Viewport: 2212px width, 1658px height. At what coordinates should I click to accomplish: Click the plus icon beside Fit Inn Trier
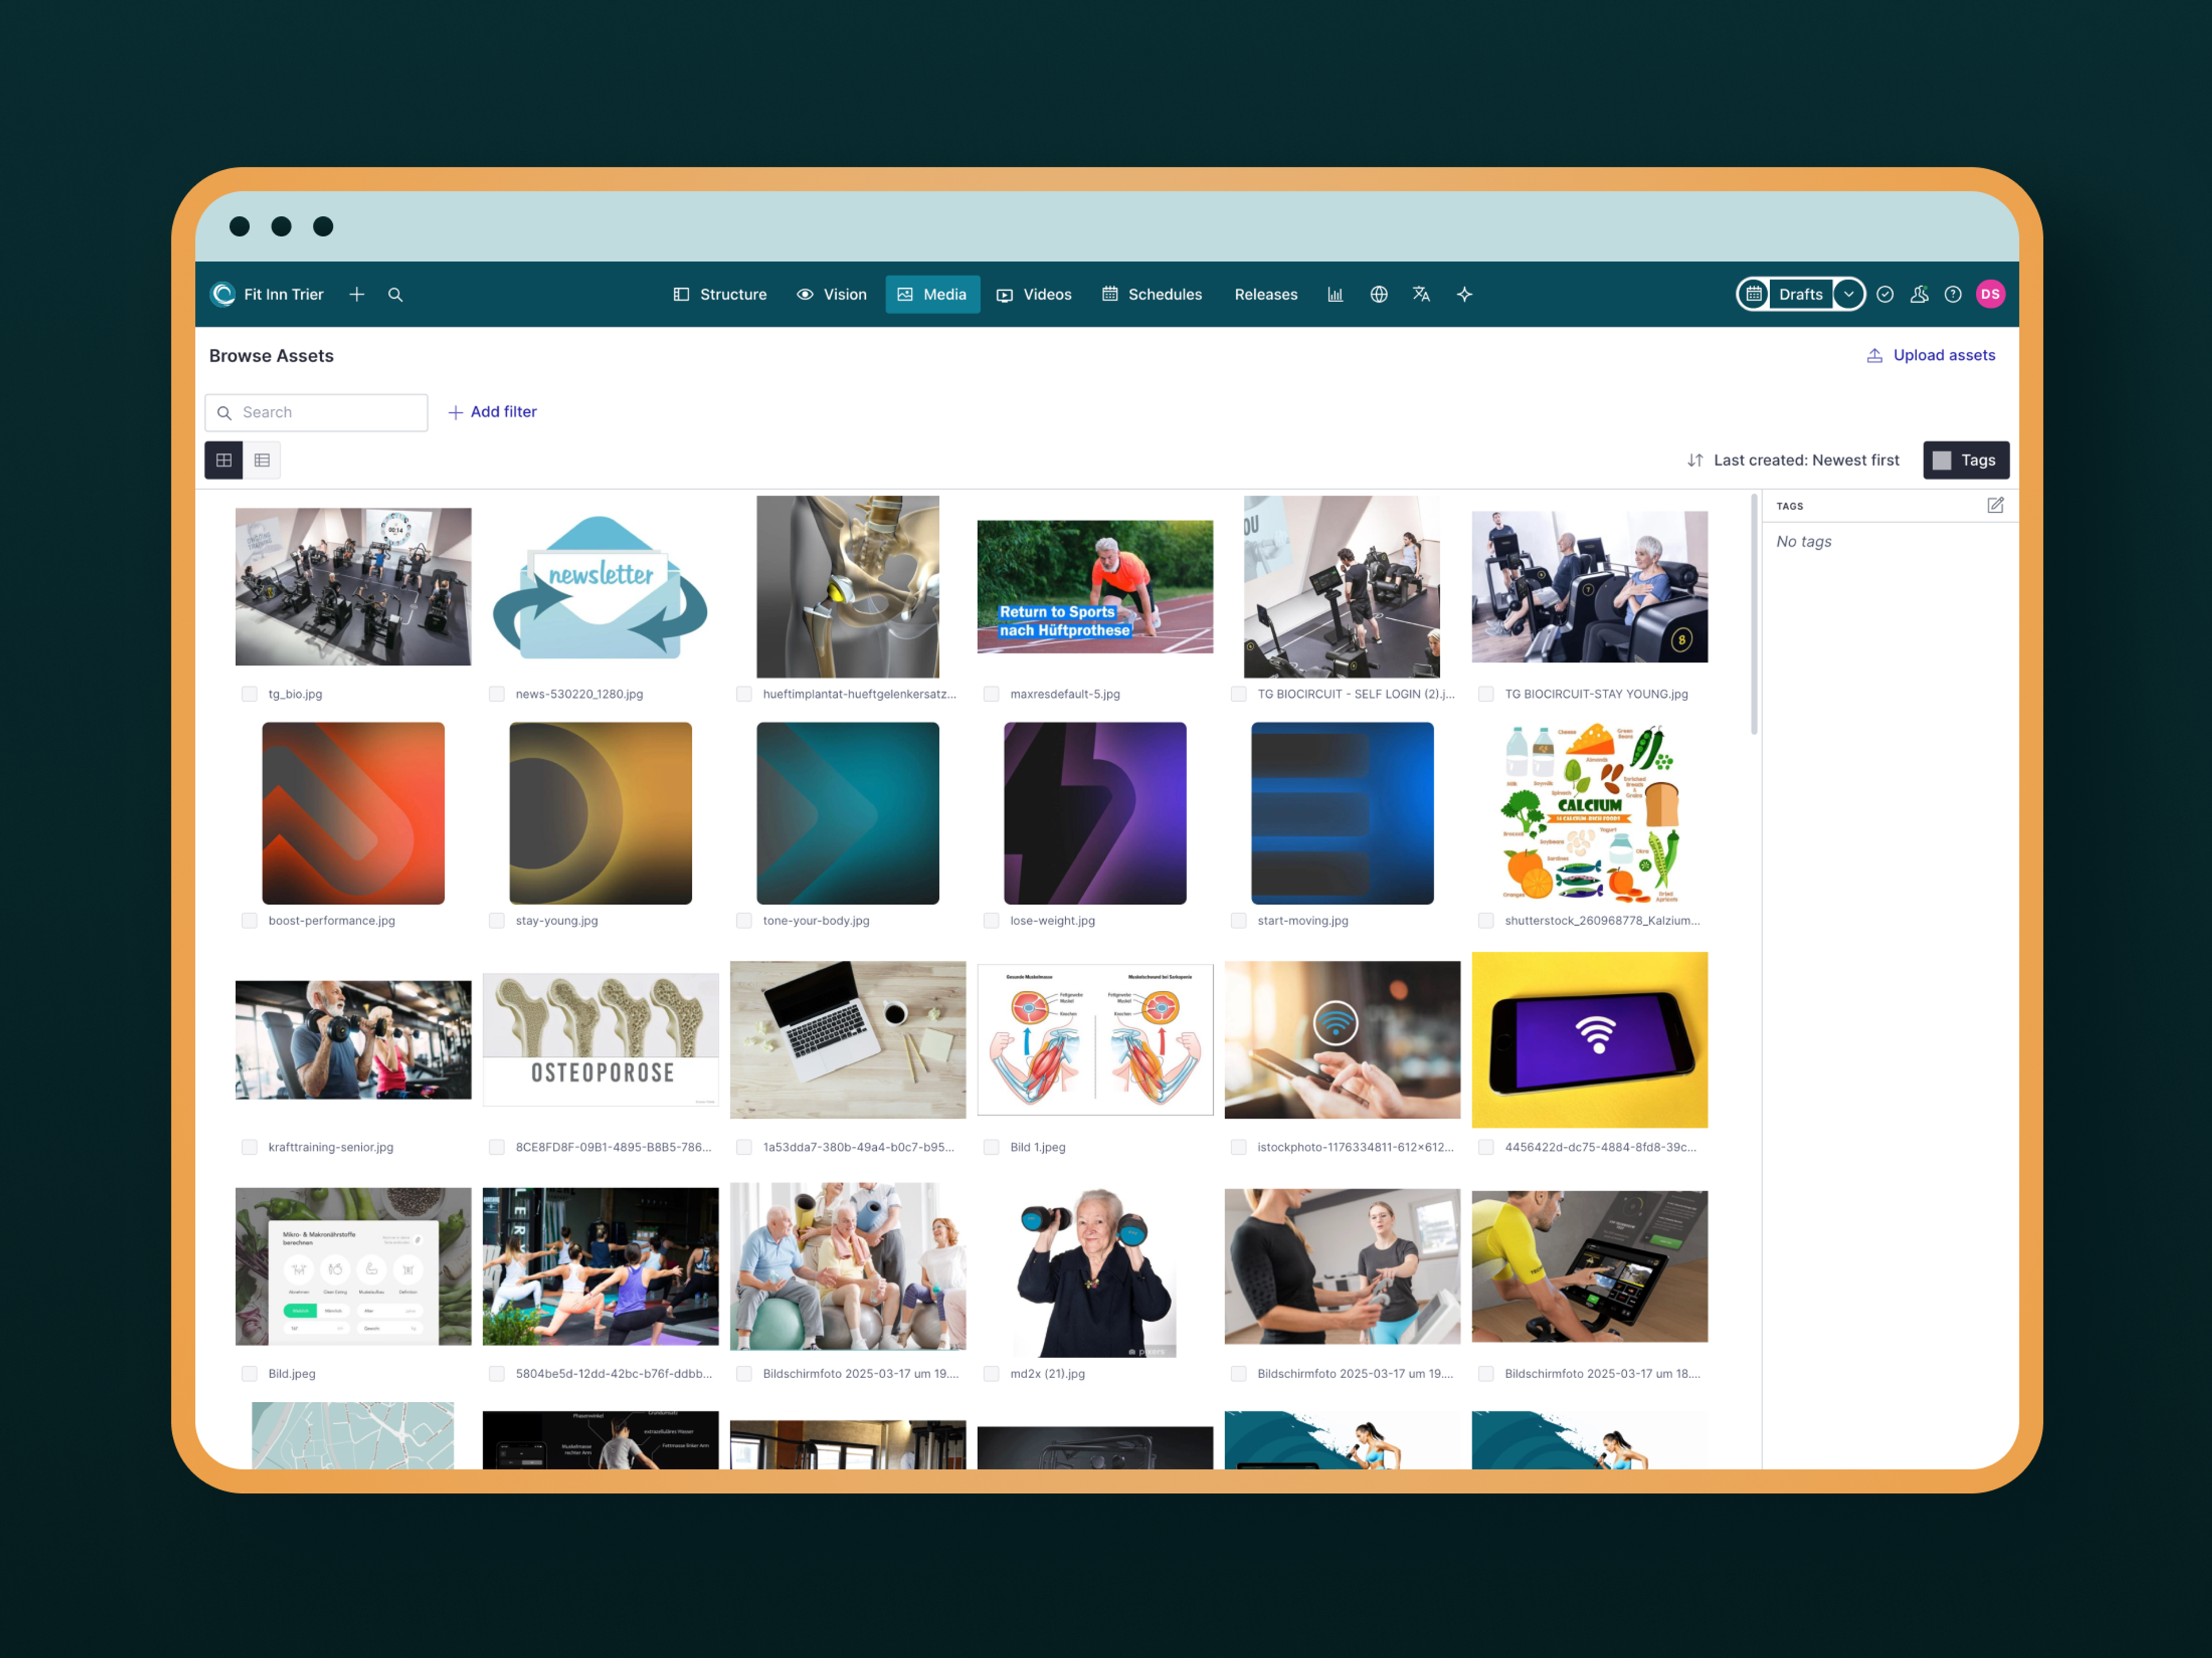[356, 295]
